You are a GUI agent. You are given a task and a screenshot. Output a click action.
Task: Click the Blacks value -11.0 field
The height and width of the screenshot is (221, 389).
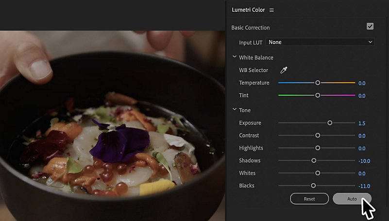coord(364,186)
